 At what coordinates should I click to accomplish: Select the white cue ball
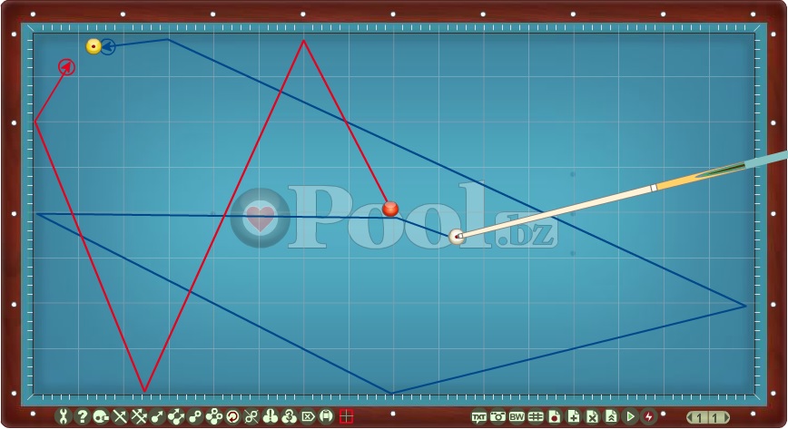click(x=457, y=237)
